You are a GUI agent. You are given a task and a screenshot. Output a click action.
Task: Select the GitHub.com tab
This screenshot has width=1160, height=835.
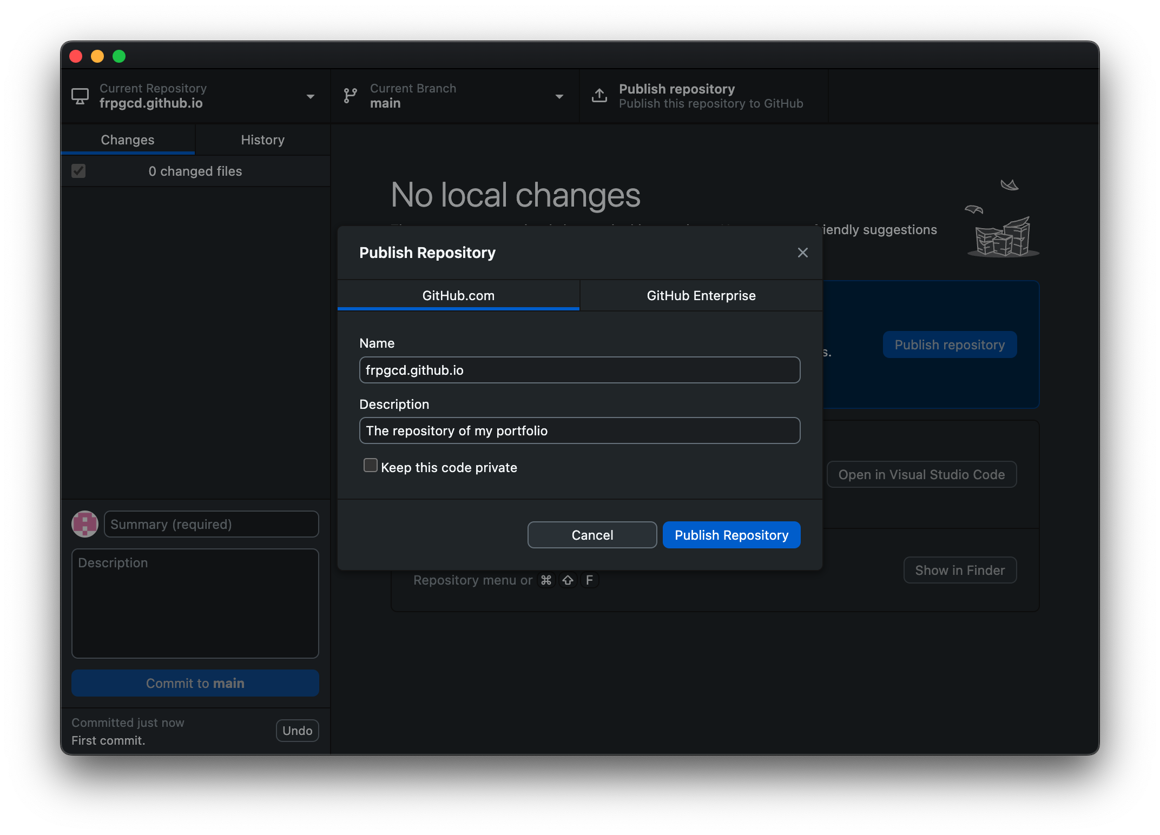[458, 295]
